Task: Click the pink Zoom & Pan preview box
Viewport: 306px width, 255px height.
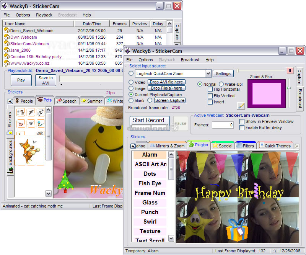Action: (x=267, y=93)
